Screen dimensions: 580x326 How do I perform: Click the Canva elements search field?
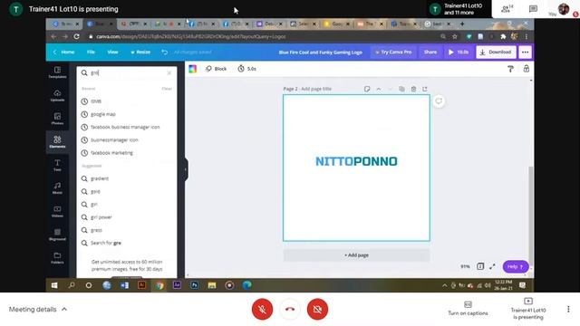pos(127,72)
